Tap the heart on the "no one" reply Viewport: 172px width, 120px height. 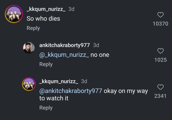coord(161,51)
